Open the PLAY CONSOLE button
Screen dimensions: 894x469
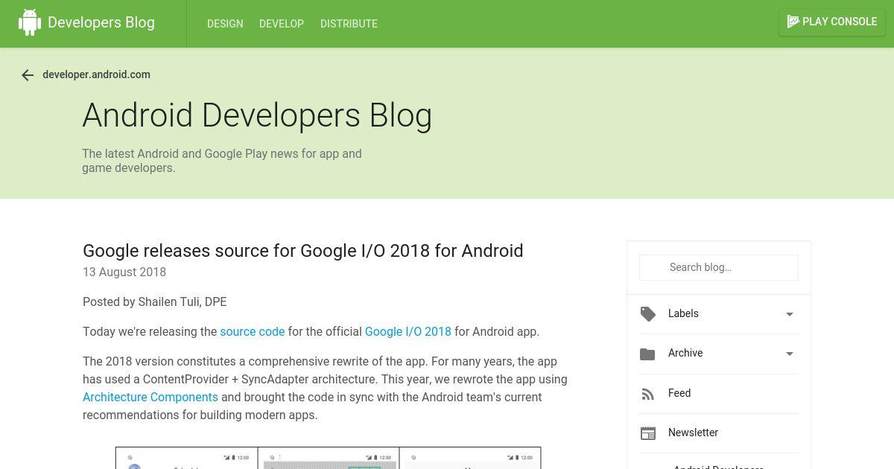click(x=831, y=22)
